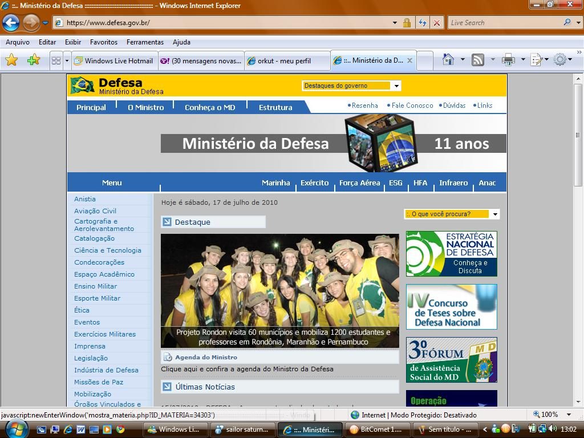Open Destaques do governo dropdown
This screenshot has width=584, height=438.
click(x=351, y=86)
